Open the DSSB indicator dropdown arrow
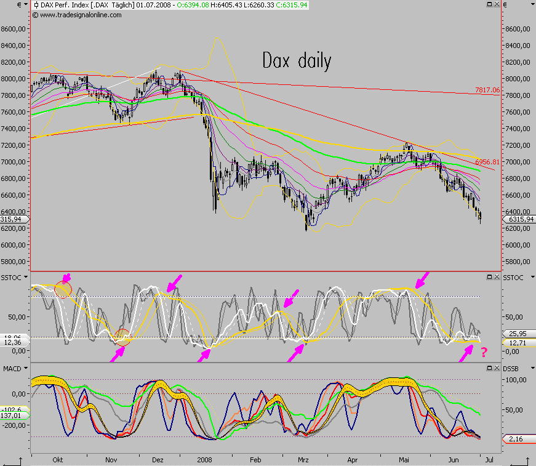This screenshot has height=466, width=536. [x=532, y=368]
